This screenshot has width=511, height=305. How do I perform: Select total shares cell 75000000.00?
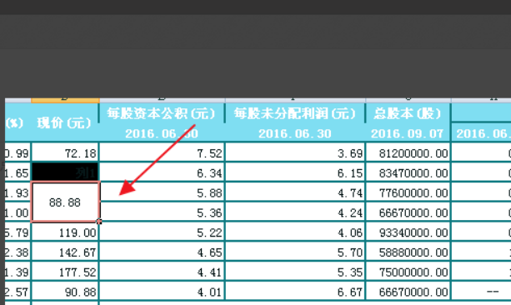point(408,272)
